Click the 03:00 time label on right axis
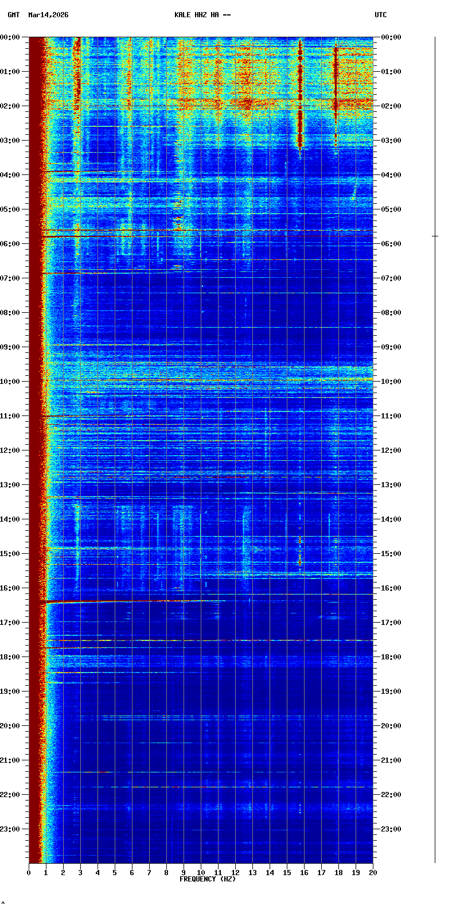 coord(391,141)
